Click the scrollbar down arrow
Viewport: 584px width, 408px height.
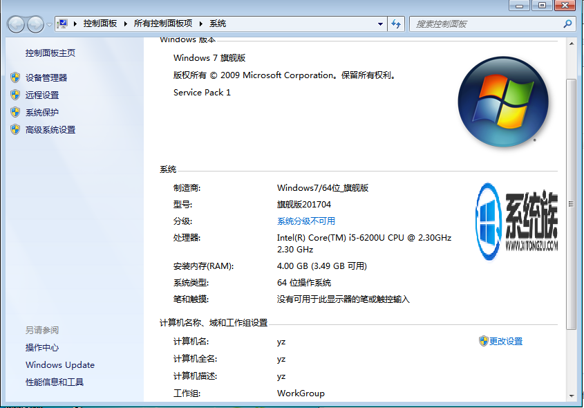(x=572, y=396)
